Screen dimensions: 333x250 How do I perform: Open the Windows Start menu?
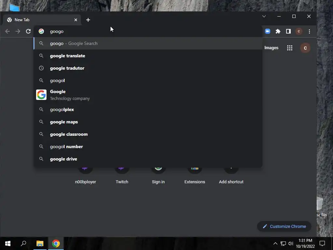pyautogui.click(x=8, y=243)
